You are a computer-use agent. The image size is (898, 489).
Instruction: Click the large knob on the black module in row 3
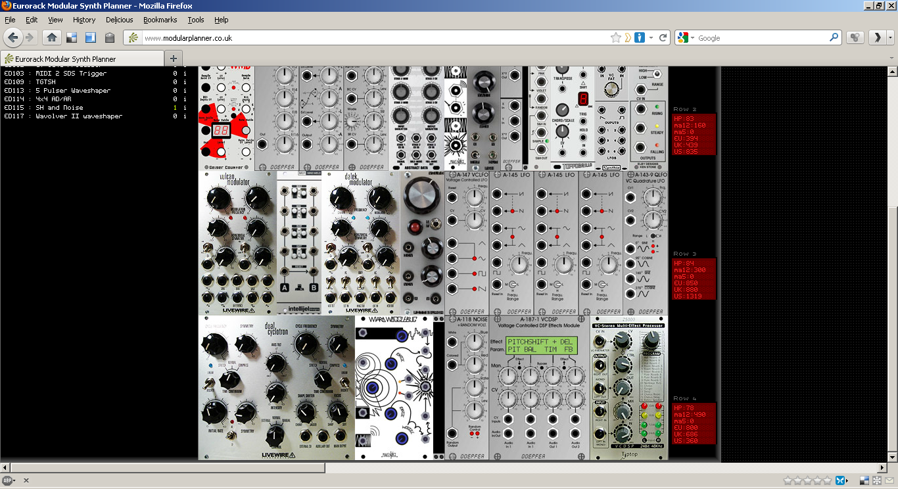(x=422, y=195)
